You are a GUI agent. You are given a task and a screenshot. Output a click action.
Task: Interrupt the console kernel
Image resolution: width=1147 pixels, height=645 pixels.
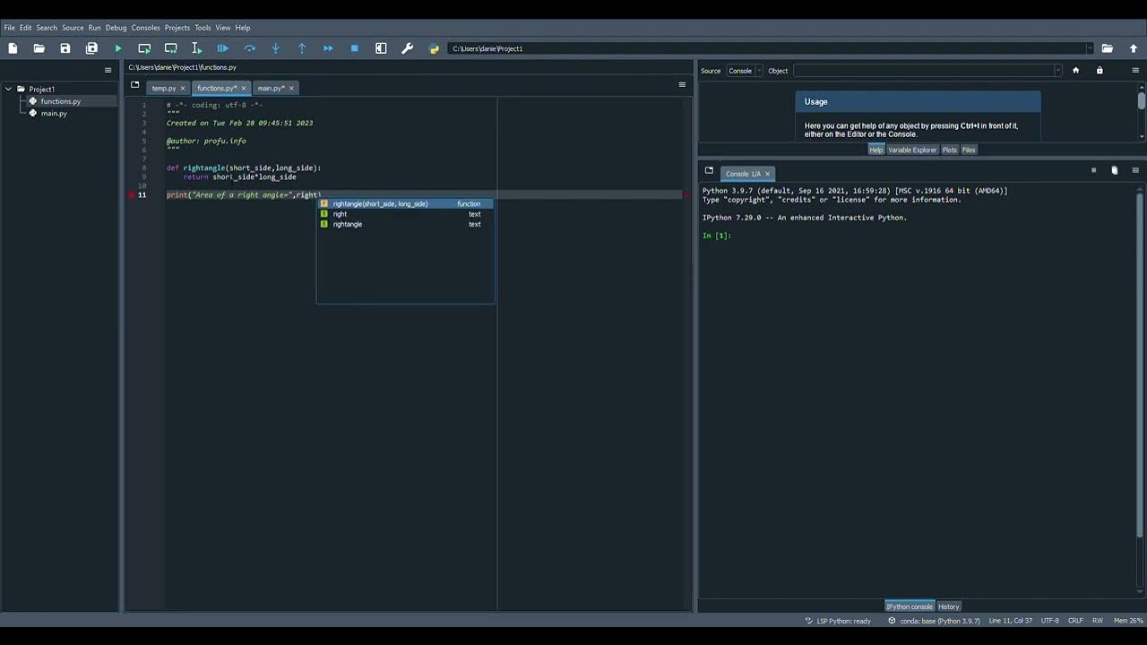[1093, 170]
